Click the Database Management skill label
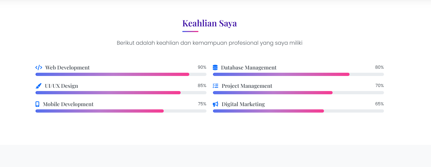 click(248, 68)
